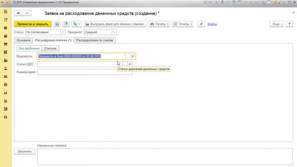Click the Приоритет field value 'Средний'
This screenshot has height=167, width=297.
pyautogui.click(x=98, y=32)
